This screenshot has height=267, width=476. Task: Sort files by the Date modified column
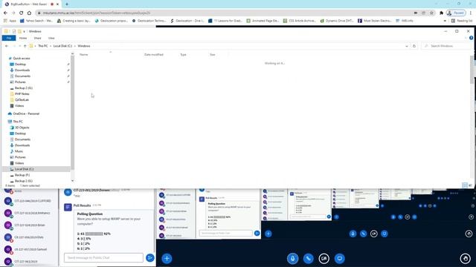point(154,55)
